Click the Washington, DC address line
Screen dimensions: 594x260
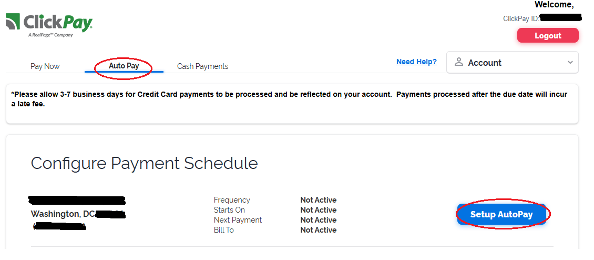coord(63,214)
